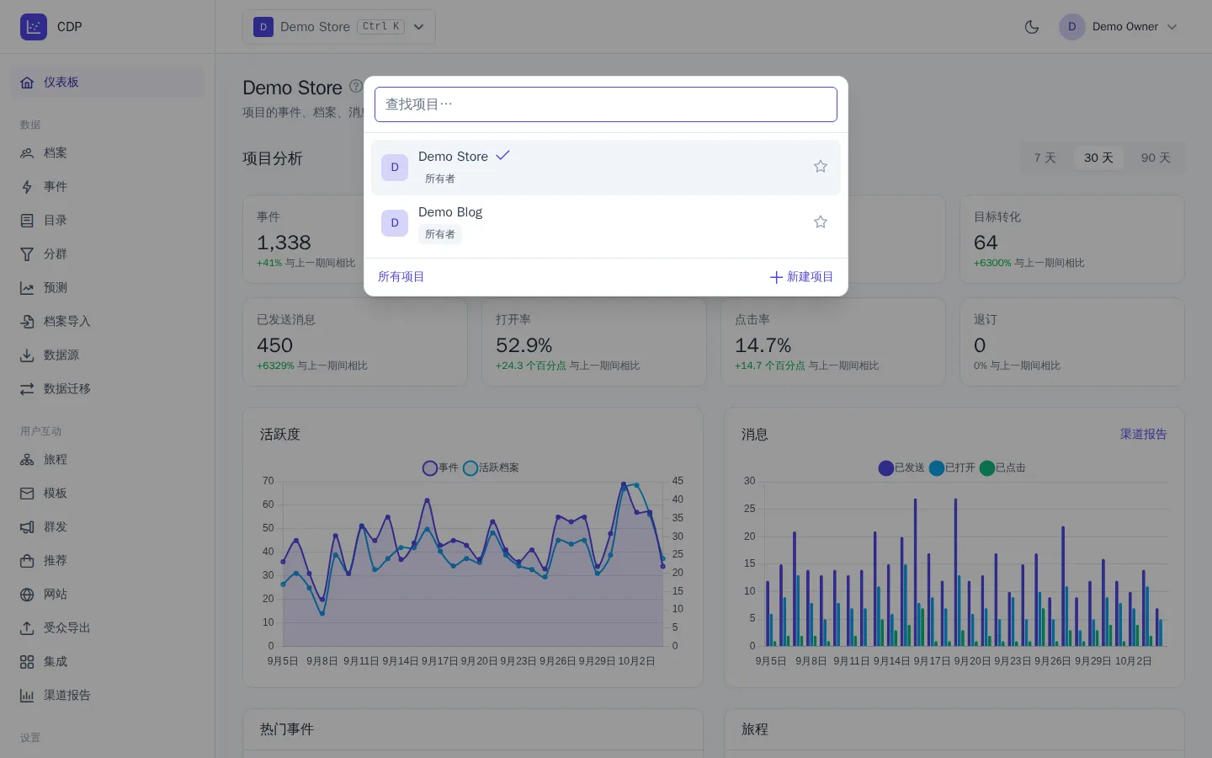Open 受众导出 upload icon in sidebar
This screenshot has width=1212, height=758.
27,628
